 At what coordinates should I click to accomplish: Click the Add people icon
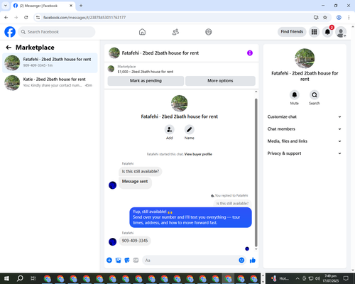point(170,130)
